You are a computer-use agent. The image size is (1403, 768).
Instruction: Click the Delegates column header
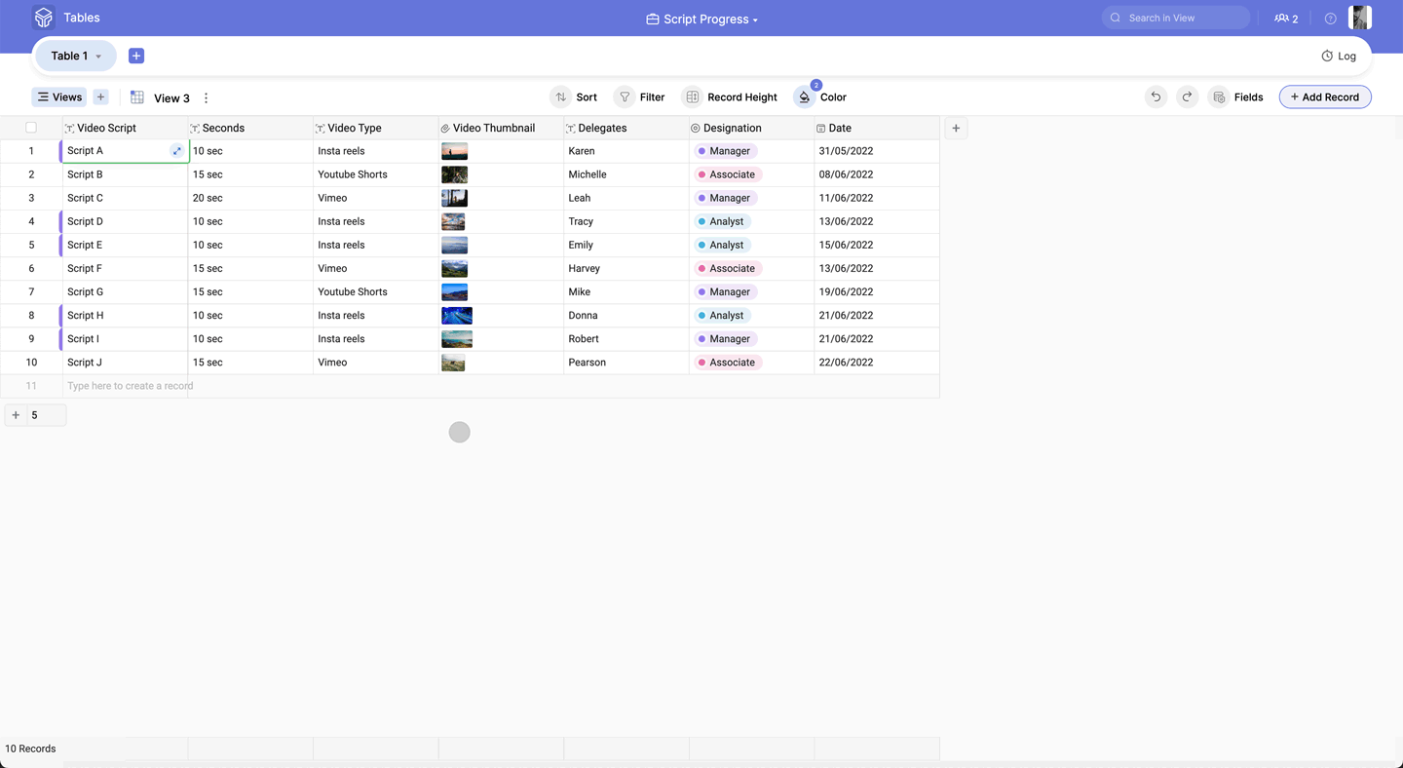click(626, 128)
